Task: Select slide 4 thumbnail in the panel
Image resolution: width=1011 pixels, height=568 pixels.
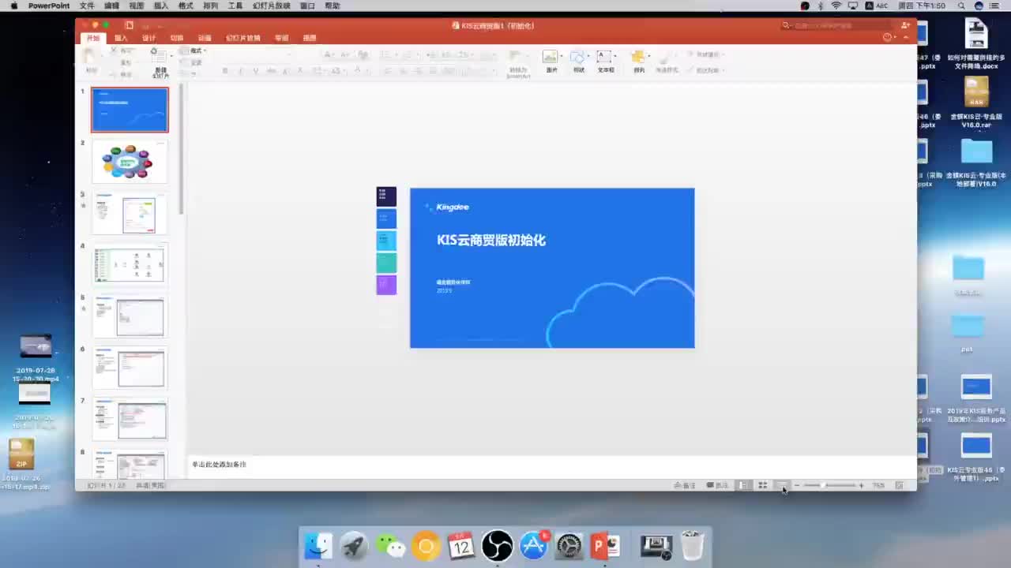Action: coord(130,263)
